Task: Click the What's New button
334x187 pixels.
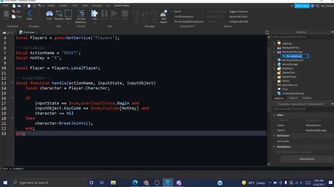Action: coord(302,6)
